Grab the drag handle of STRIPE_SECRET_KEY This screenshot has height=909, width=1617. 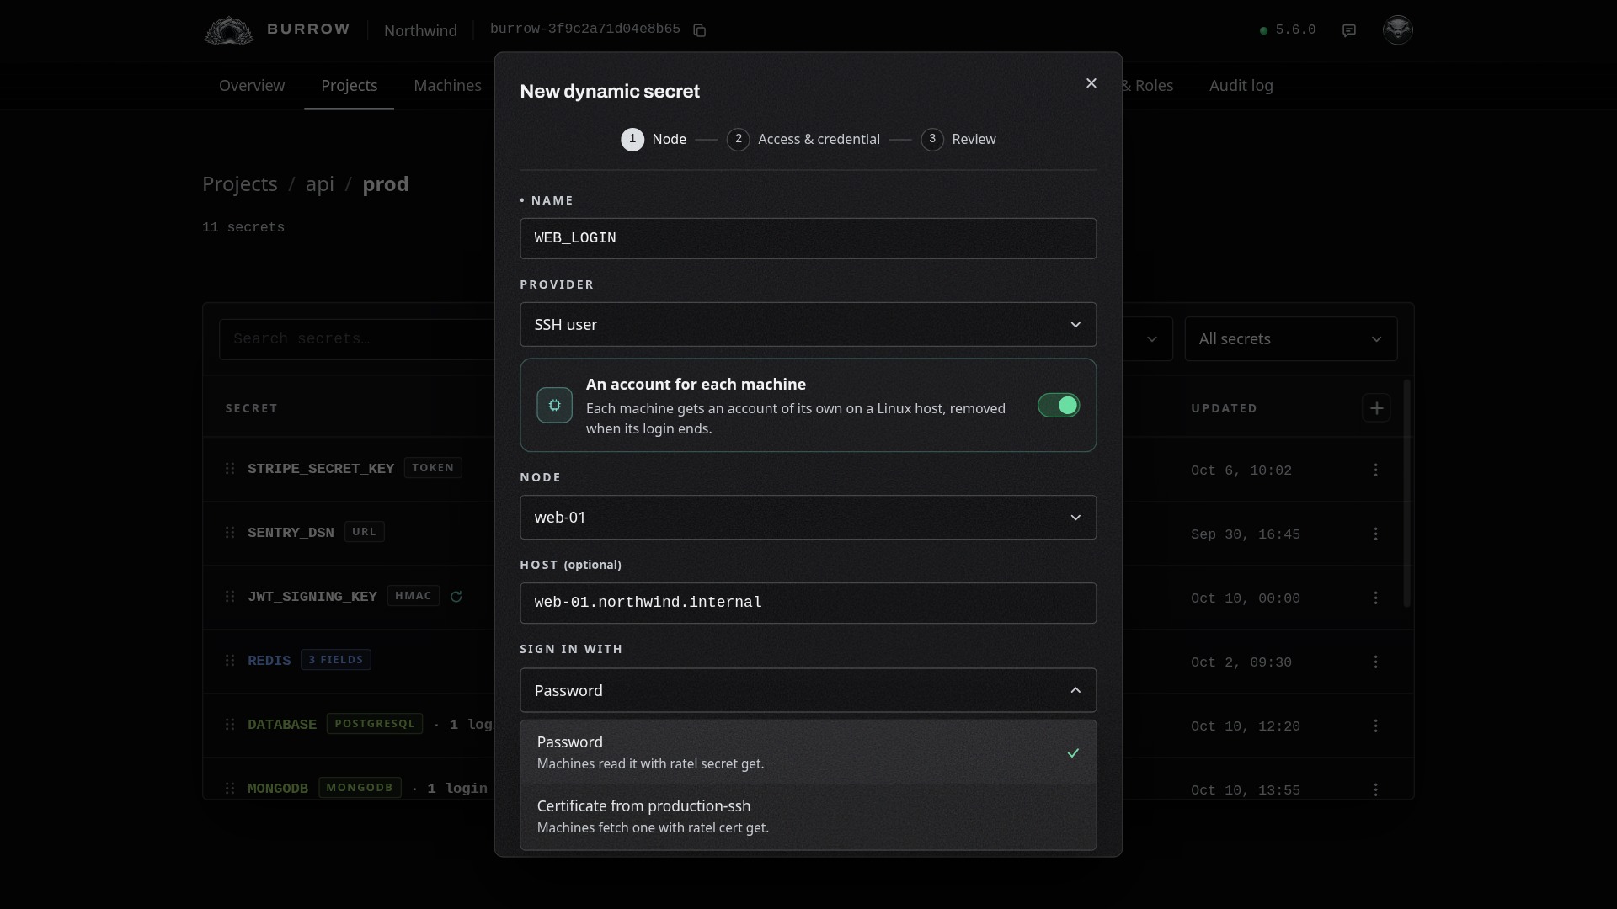pyautogui.click(x=230, y=468)
